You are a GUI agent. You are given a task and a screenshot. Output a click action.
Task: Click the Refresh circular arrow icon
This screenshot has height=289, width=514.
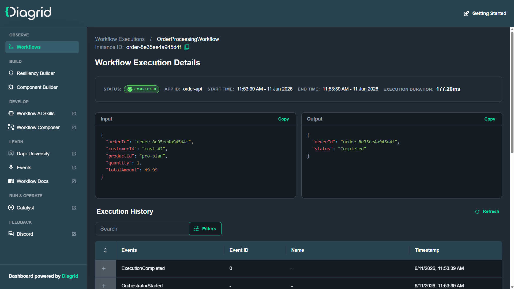pyautogui.click(x=477, y=212)
